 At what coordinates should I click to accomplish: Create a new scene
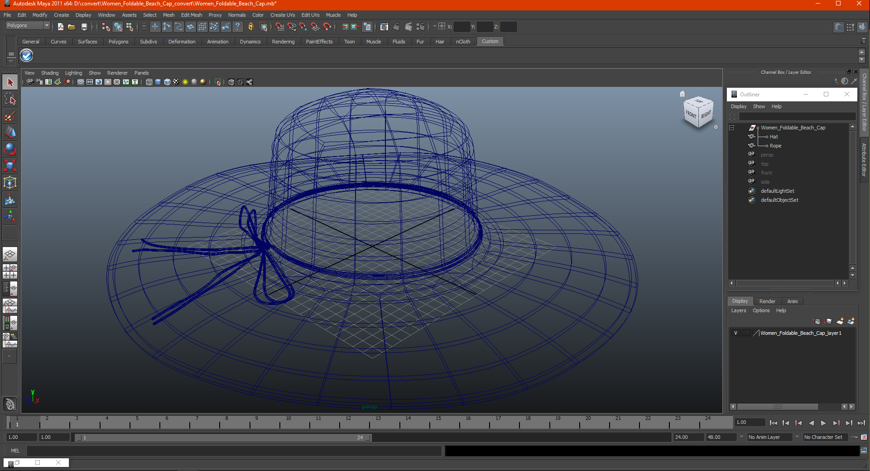(60, 27)
